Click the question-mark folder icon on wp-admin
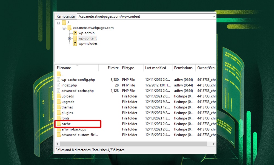 pyautogui.click(x=75, y=33)
